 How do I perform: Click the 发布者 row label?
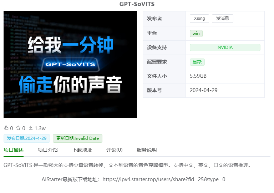[x=154, y=19]
